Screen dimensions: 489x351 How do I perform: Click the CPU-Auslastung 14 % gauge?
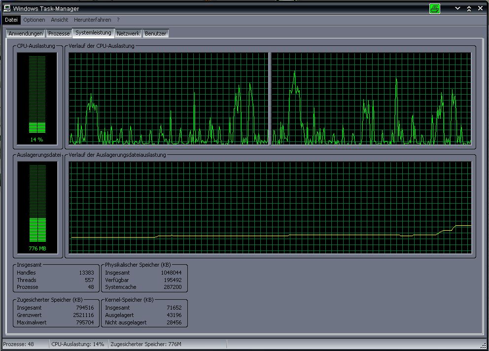tap(37, 99)
